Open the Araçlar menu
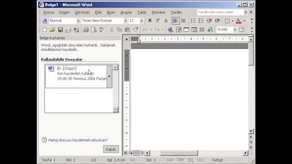Viewport: 292px width, 164px height. click(126, 12)
